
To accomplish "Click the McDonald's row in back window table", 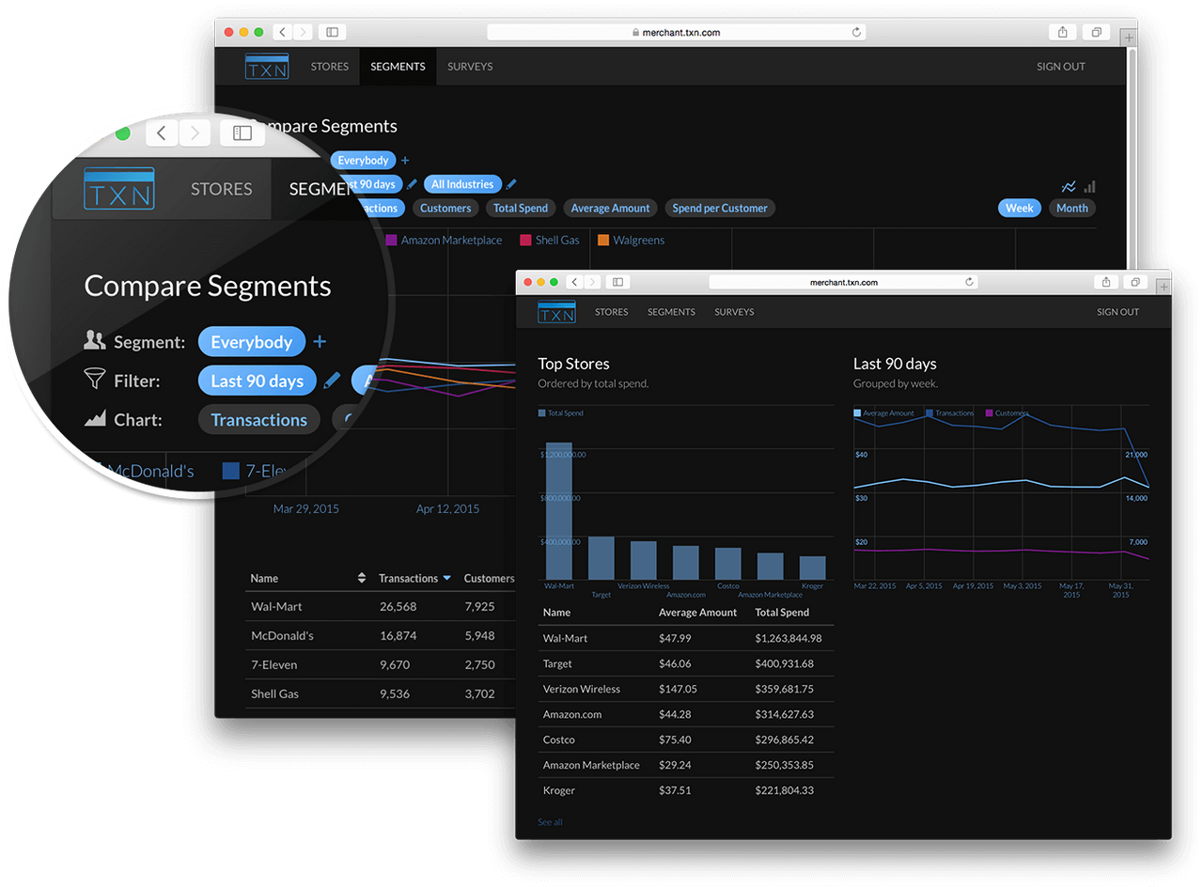I will click(381, 636).
